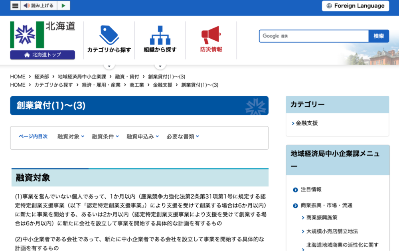399x251 pixels.
Task: Jump to 融資対象 section anchor
Action: [71, 136]
